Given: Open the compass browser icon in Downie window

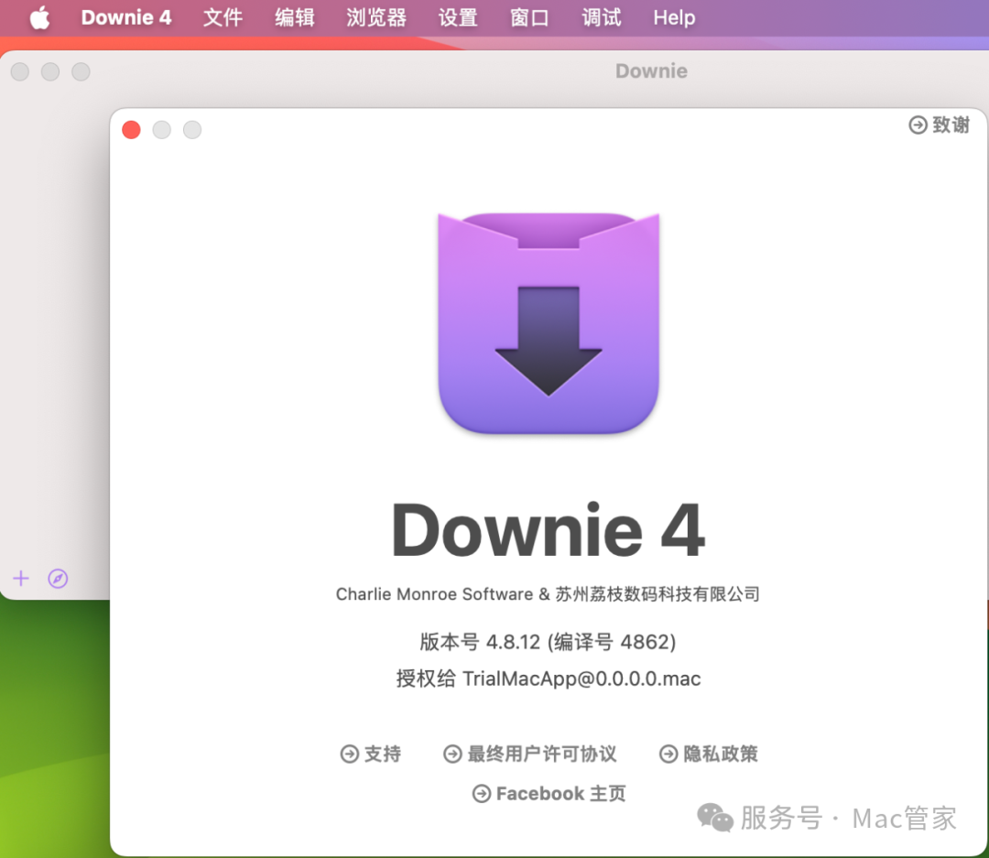Looking at the screenshot, I should (58, 579).
